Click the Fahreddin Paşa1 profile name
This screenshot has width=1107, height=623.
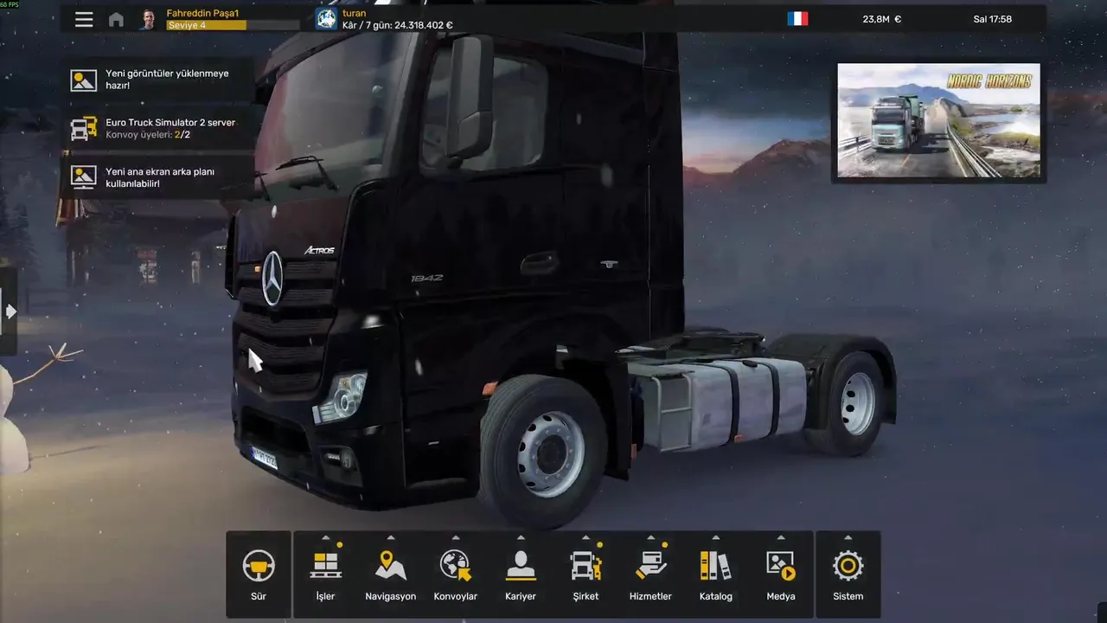[x=202, y=14]
